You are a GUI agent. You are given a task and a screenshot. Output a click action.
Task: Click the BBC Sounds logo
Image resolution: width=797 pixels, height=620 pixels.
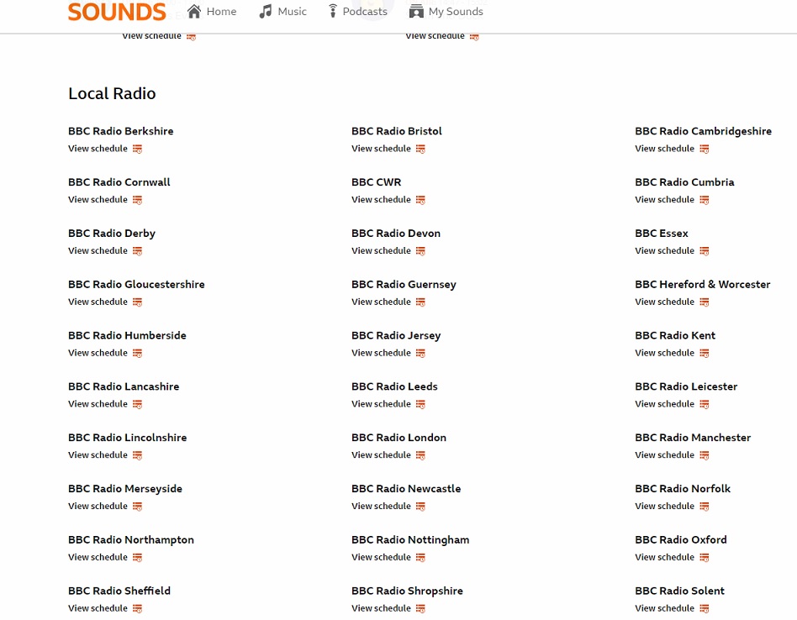[117, 12]
